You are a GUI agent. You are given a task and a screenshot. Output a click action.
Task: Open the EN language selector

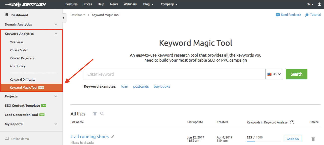click(310, 4)
